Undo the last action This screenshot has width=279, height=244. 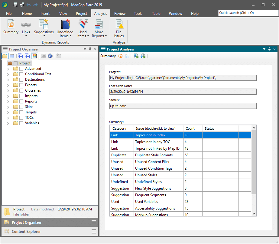tap(29, 5)
